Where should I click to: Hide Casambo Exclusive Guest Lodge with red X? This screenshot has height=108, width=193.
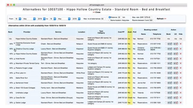[x=181, y=44]
